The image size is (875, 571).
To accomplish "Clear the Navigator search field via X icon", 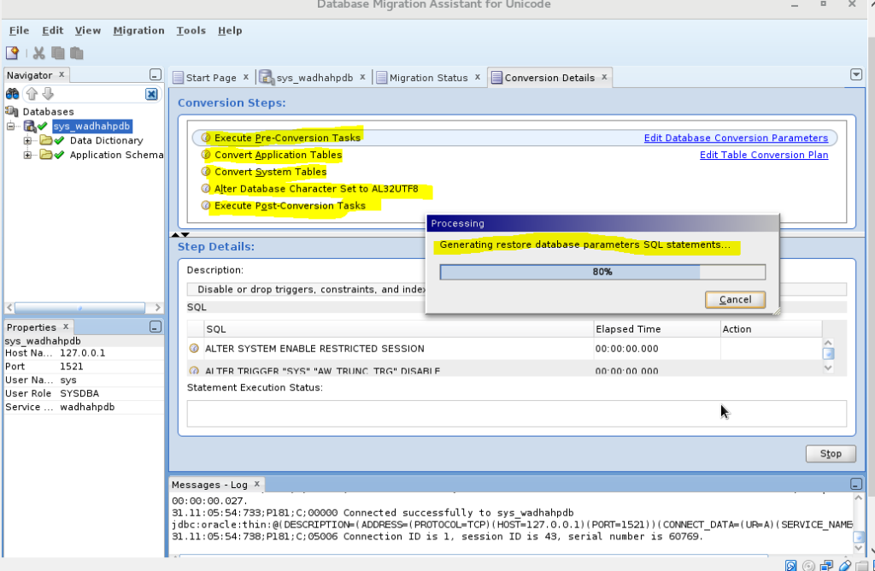I will coord(151,94).
